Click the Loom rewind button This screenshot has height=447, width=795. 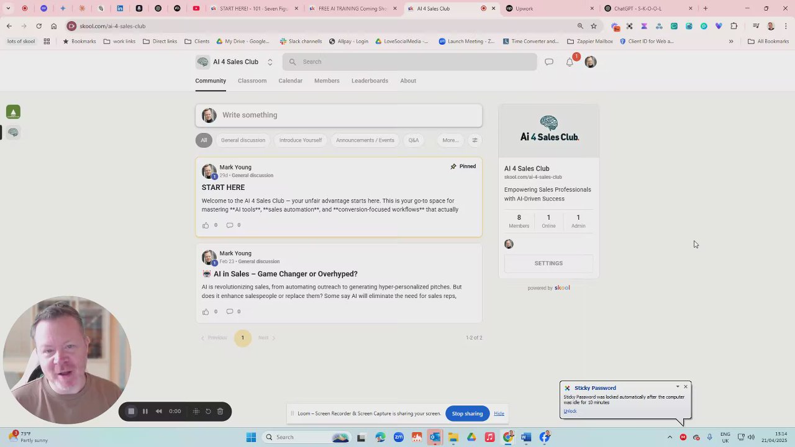159,411
